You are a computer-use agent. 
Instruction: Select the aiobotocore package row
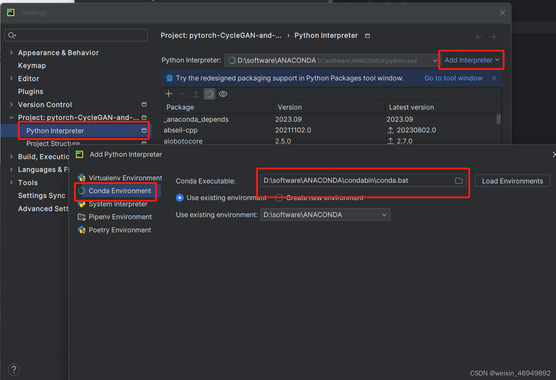(330, 140)
